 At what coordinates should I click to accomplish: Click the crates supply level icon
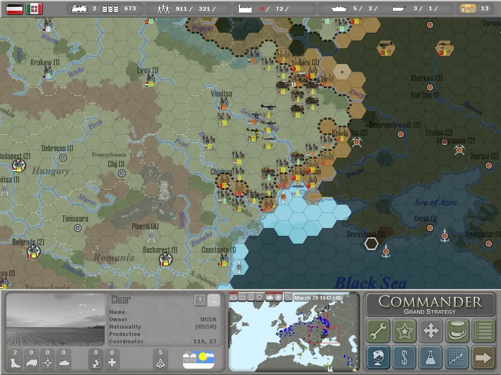[160, 363]
